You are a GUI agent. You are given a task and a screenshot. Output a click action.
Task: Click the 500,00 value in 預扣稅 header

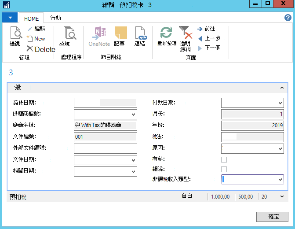tap(245, 197)
